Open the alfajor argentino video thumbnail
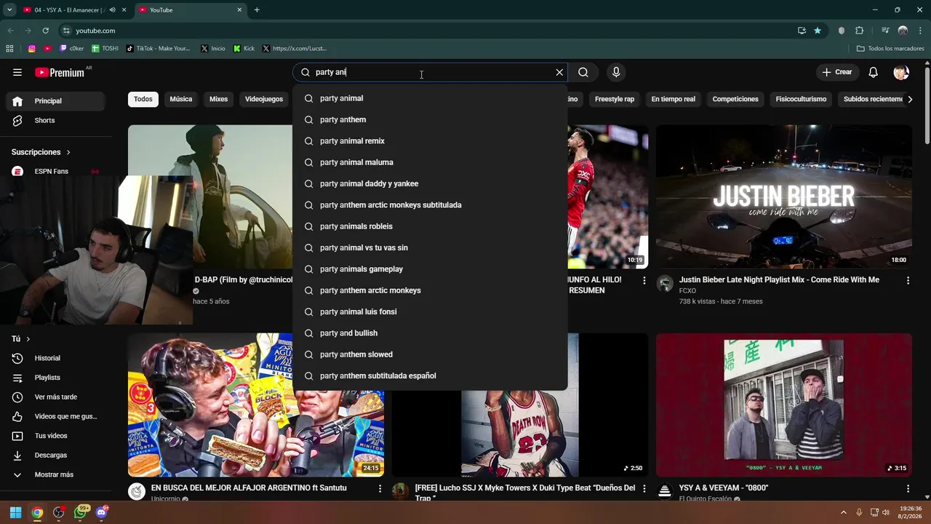931x524 pixels. tap(256, 405)
